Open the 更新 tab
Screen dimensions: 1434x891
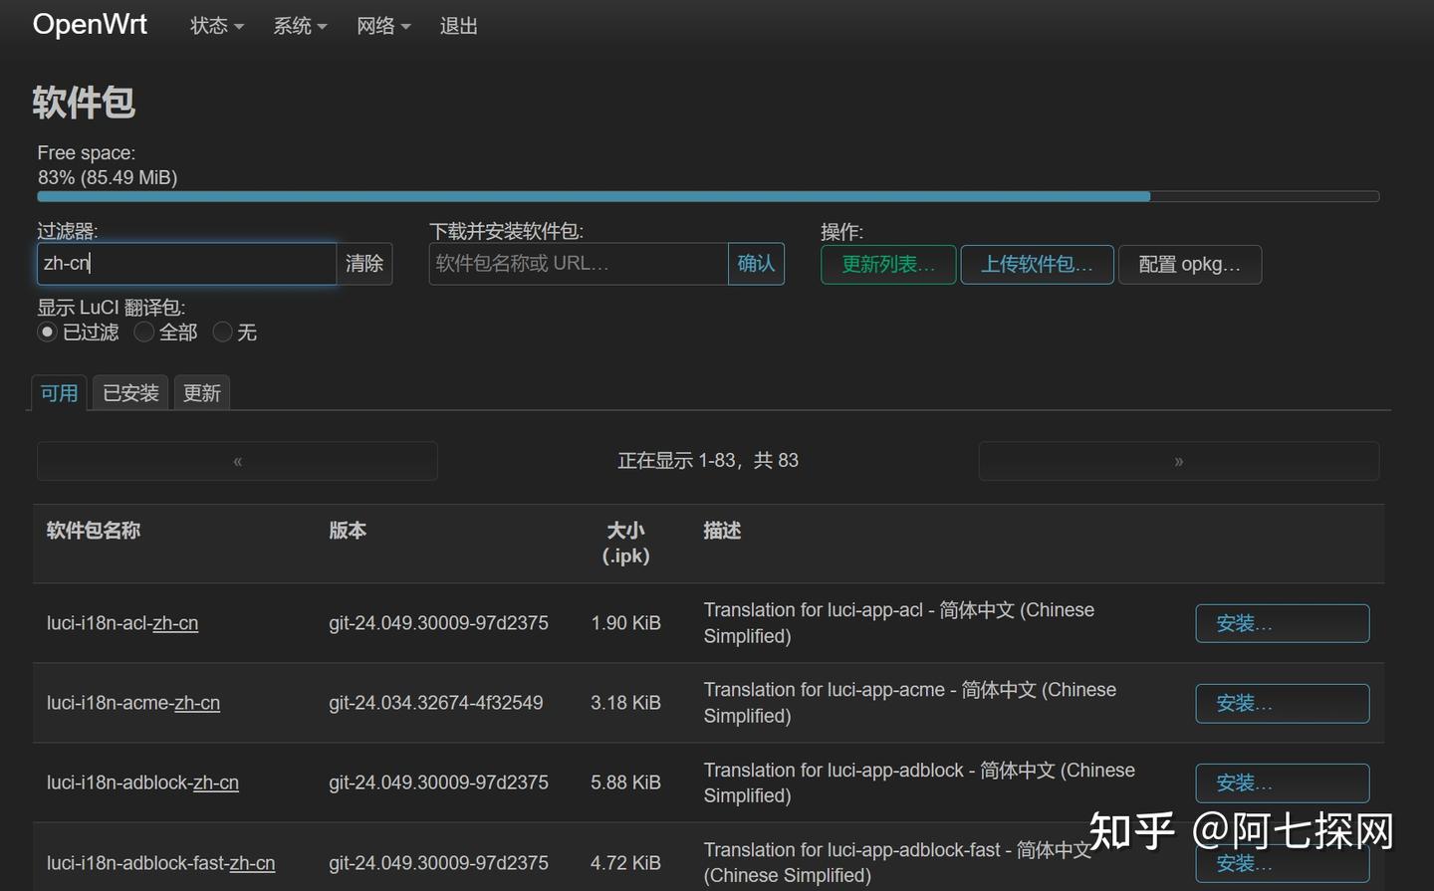tap(201, 392)
